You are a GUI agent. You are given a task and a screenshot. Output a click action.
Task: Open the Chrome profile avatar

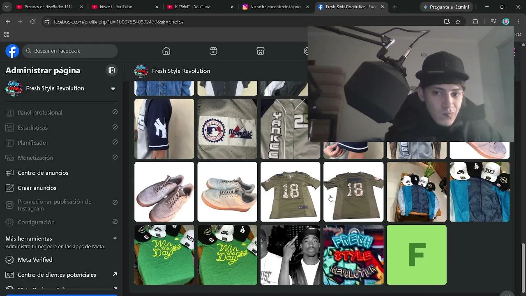pos(506,22)
